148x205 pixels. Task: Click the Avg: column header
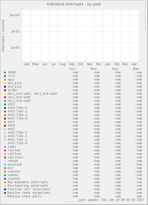click(115, 69)
